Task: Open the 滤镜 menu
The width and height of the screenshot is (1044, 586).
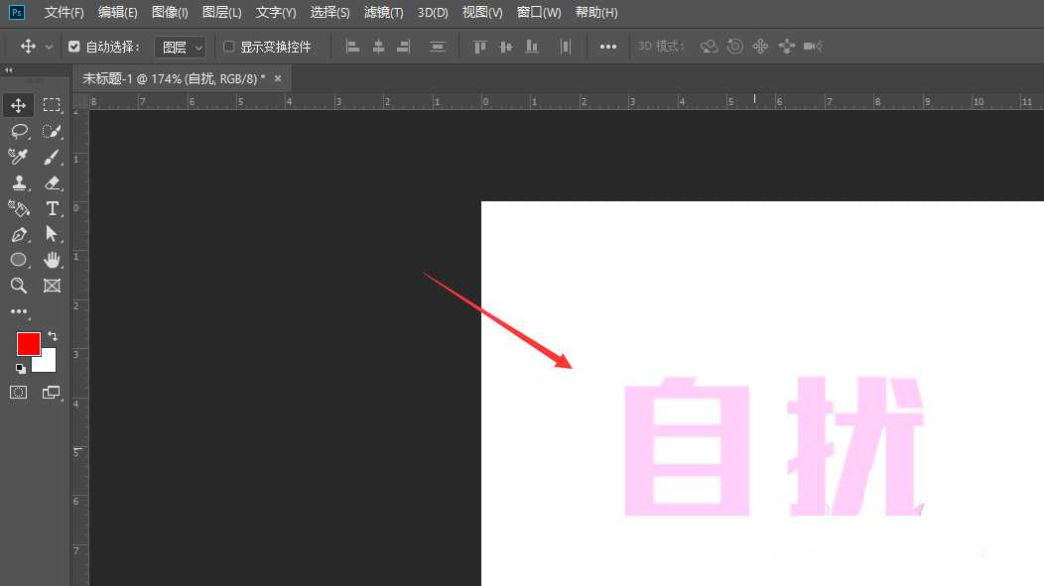Action: coord(382,12)
